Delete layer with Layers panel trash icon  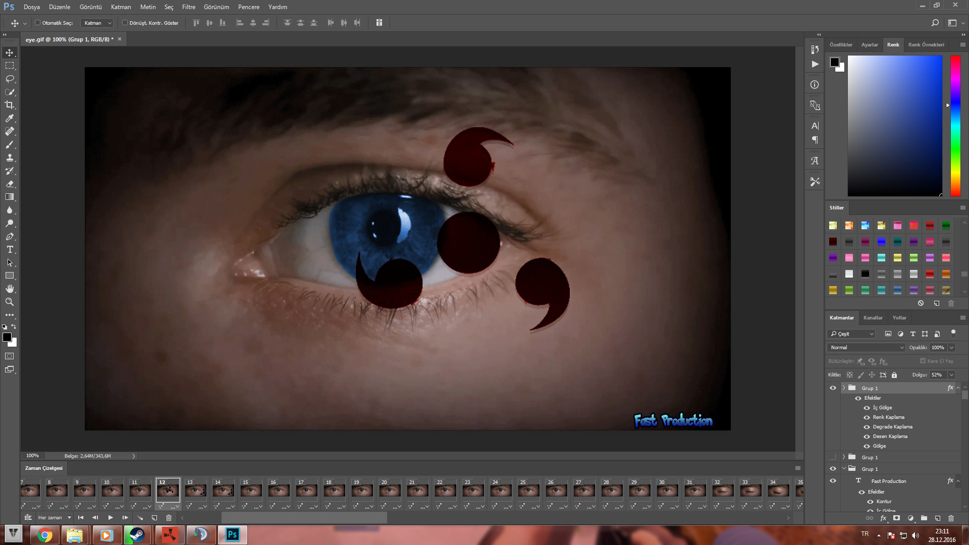[951, 518]
